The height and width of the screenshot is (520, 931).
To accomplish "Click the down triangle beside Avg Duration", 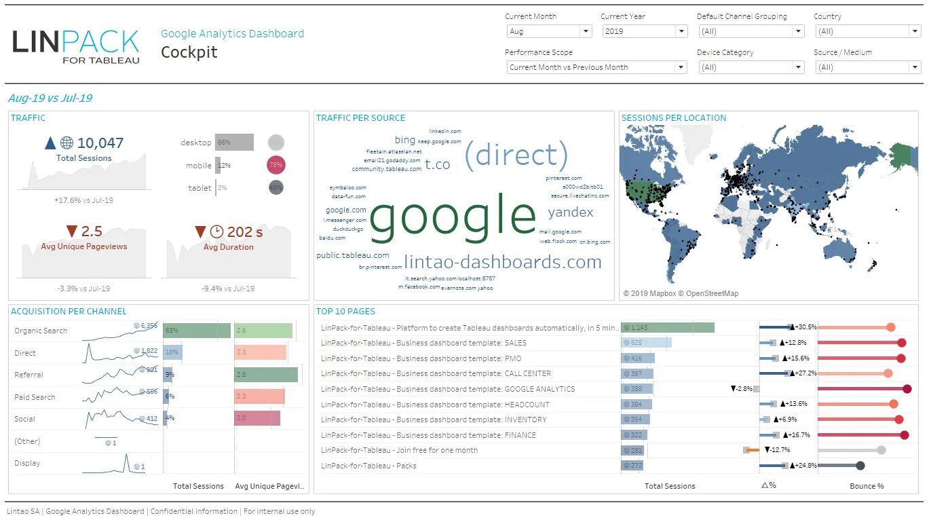I will pos(200,231).
